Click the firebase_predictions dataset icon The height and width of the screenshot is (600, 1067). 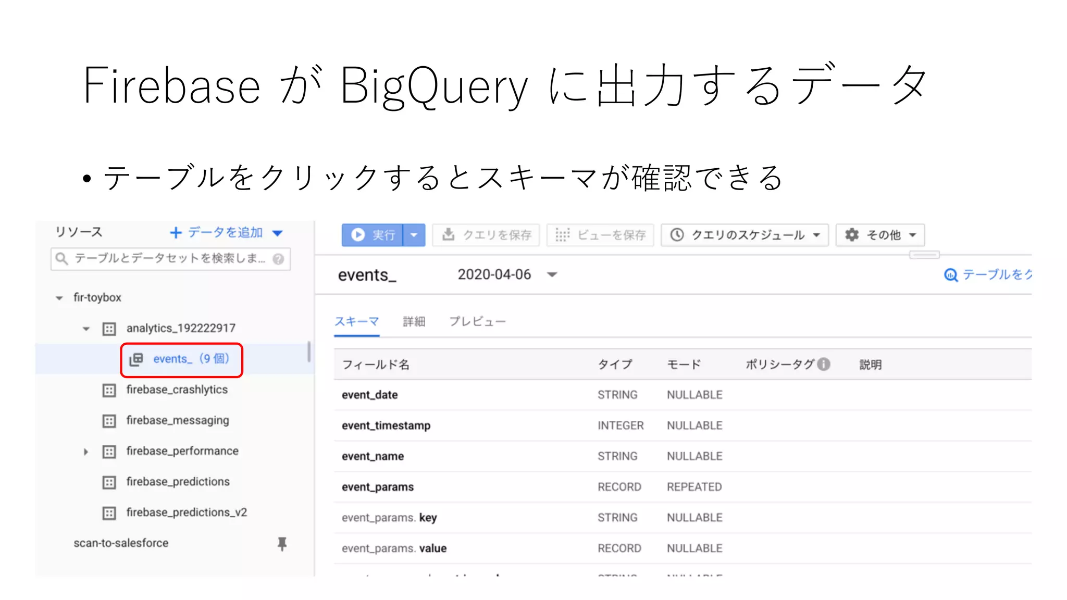[x=109, y=482]
